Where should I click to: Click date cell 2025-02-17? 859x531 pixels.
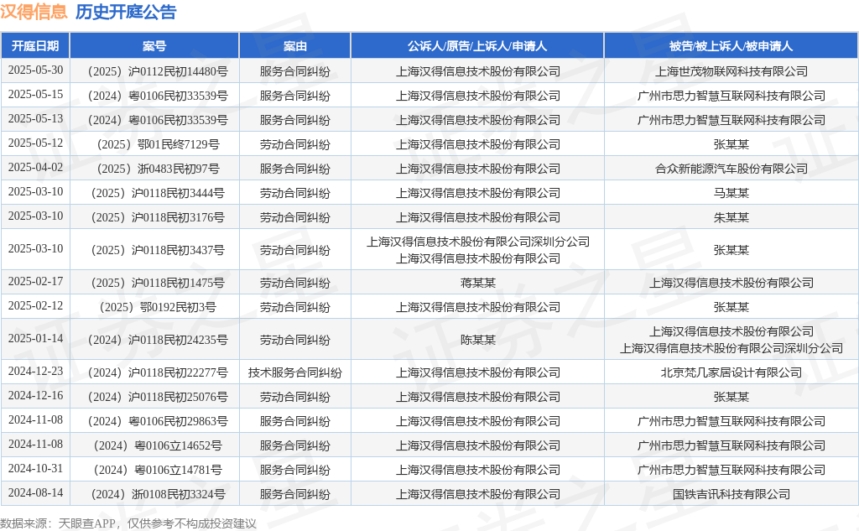[x=35, y=281]
